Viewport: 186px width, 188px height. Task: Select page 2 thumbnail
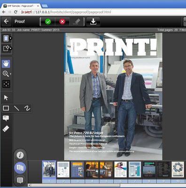[63, 170]
